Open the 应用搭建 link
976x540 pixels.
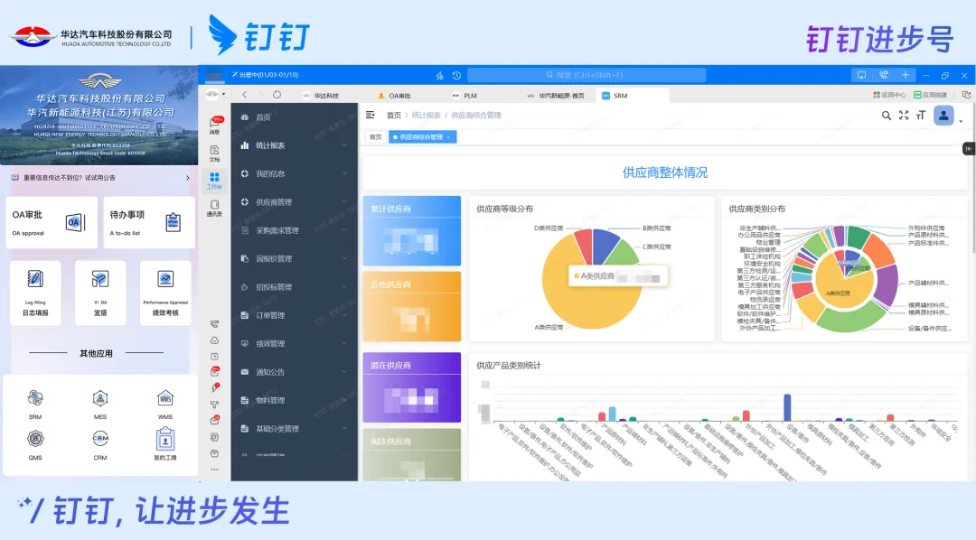pyautogui.click(x=930, y=95)
